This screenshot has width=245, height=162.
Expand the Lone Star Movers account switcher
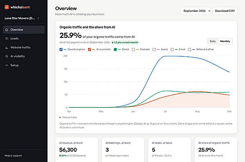[x=22, y=18]
